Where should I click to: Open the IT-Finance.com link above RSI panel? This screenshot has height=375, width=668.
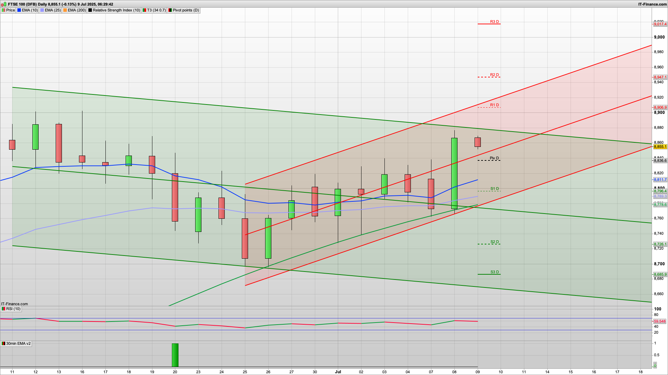14,304
